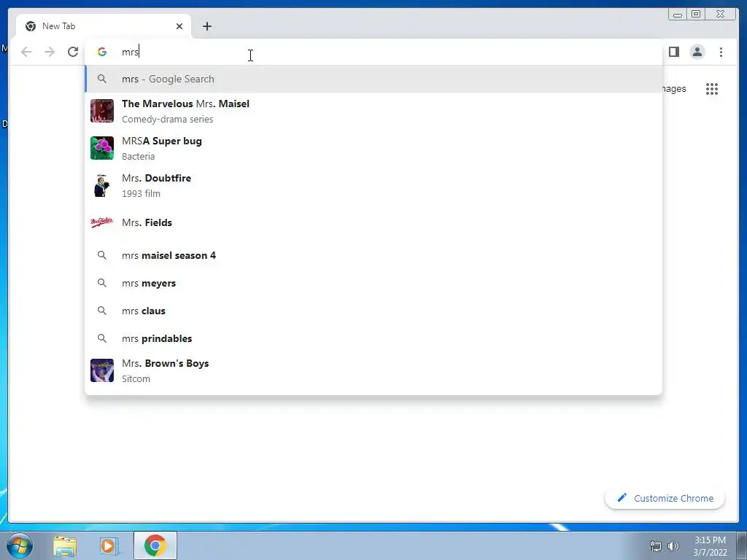Screen dimensions: 747x560
Task: Open the Google apps grid
Action: pyautogui.click(x=712, y=88)
